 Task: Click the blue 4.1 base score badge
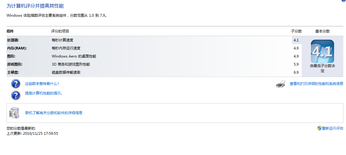click(322, 51)
